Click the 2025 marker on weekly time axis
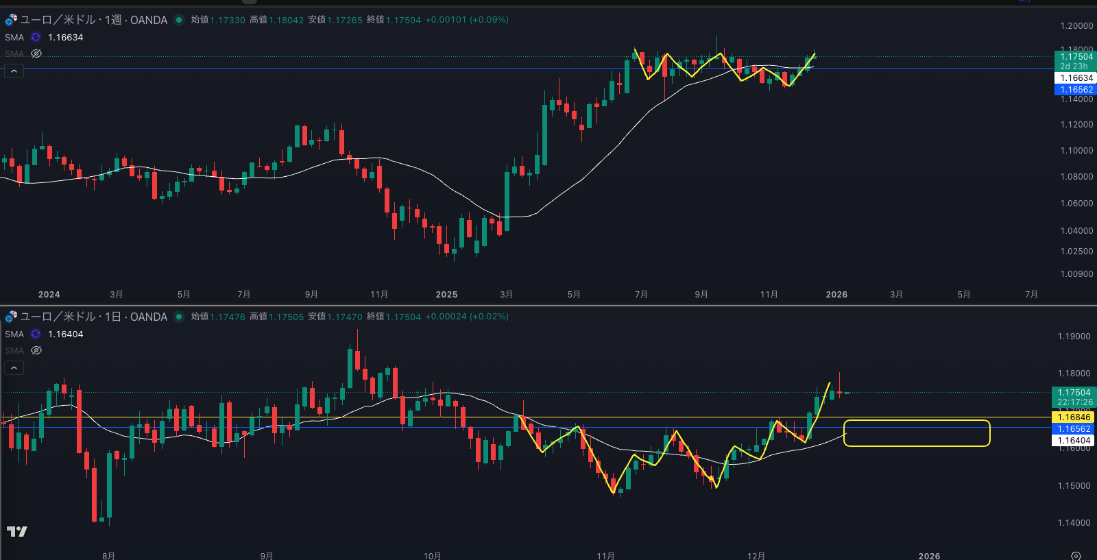This screenshot has height=560, width=1097. point(446,295)
